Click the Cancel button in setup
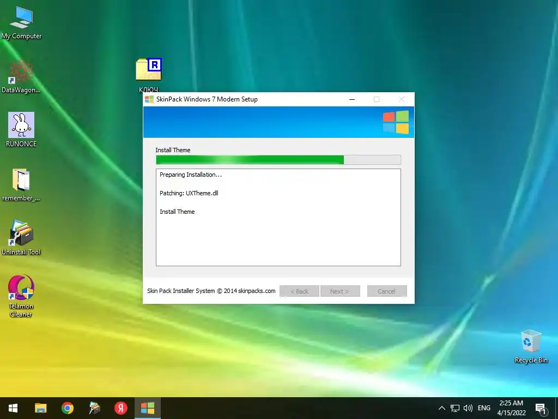 [x=387, y=291]
